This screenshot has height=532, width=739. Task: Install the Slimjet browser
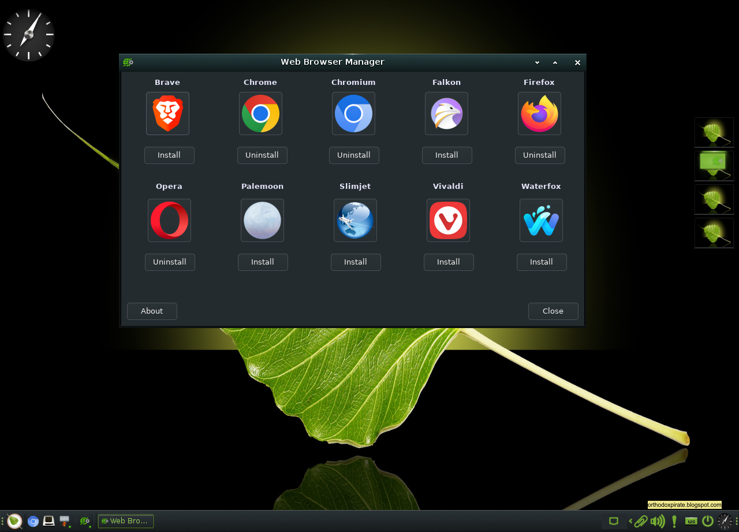coord(356,262)
